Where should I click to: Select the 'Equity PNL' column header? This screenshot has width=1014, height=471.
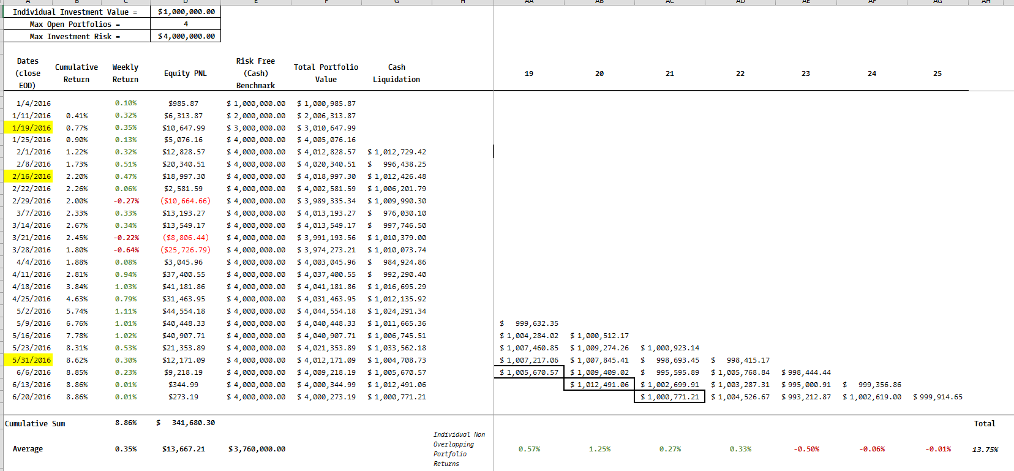186,73
